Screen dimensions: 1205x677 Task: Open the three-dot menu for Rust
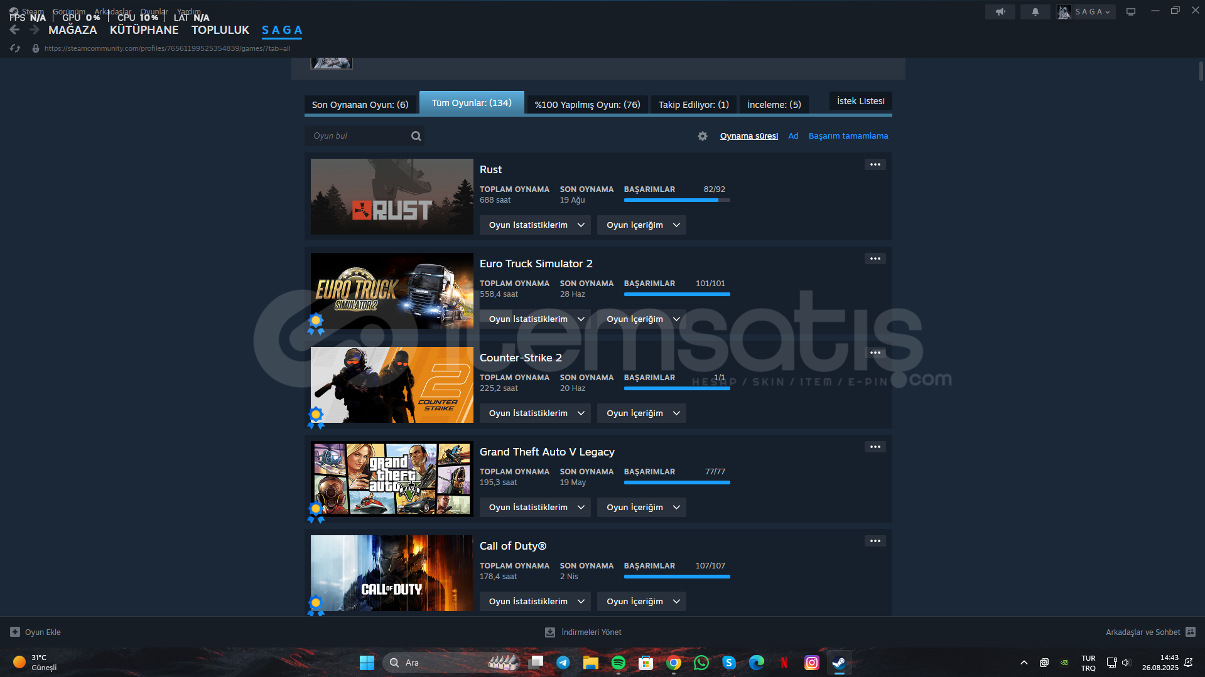coord(875,164)
